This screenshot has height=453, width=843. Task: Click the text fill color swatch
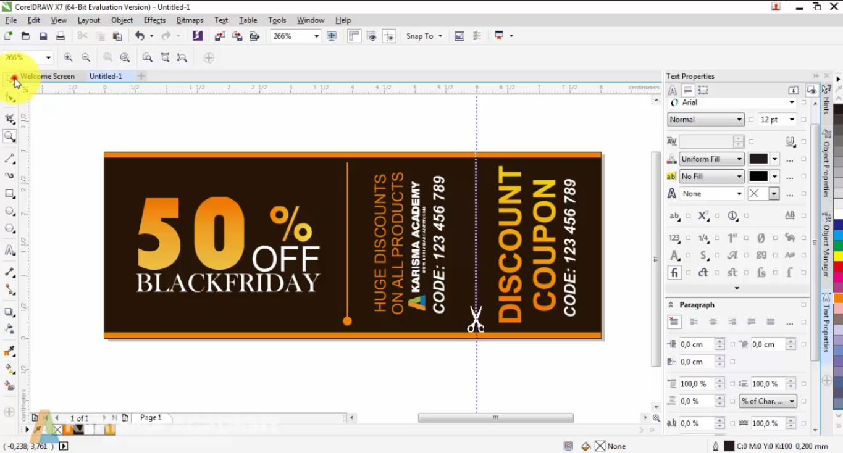pos(758,159)
